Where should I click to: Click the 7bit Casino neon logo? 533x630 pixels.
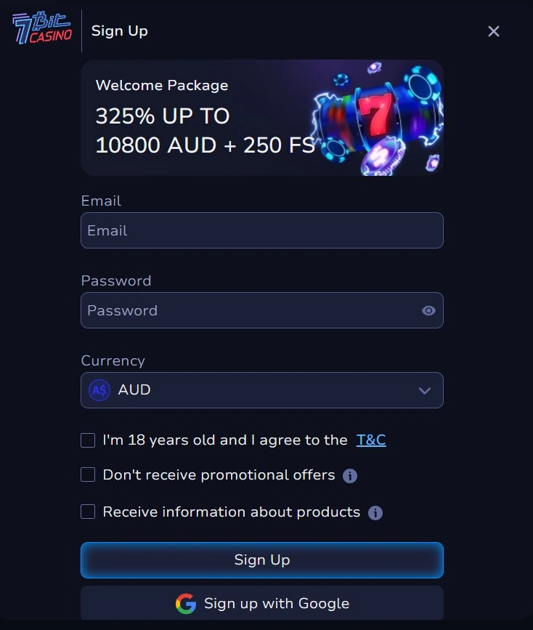[x=41, y=28]
